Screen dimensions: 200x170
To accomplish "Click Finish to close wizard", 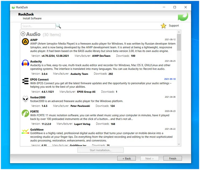I will tap(173, 158).
